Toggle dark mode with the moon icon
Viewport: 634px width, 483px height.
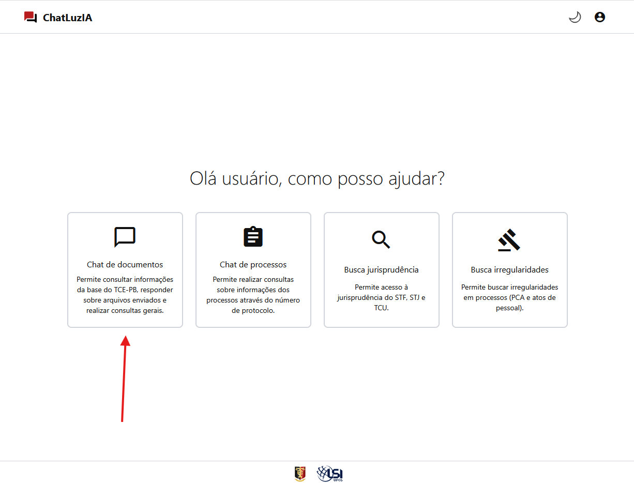click(575, 17)
